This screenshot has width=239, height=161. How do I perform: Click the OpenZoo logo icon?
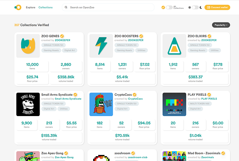pos(18,7)
